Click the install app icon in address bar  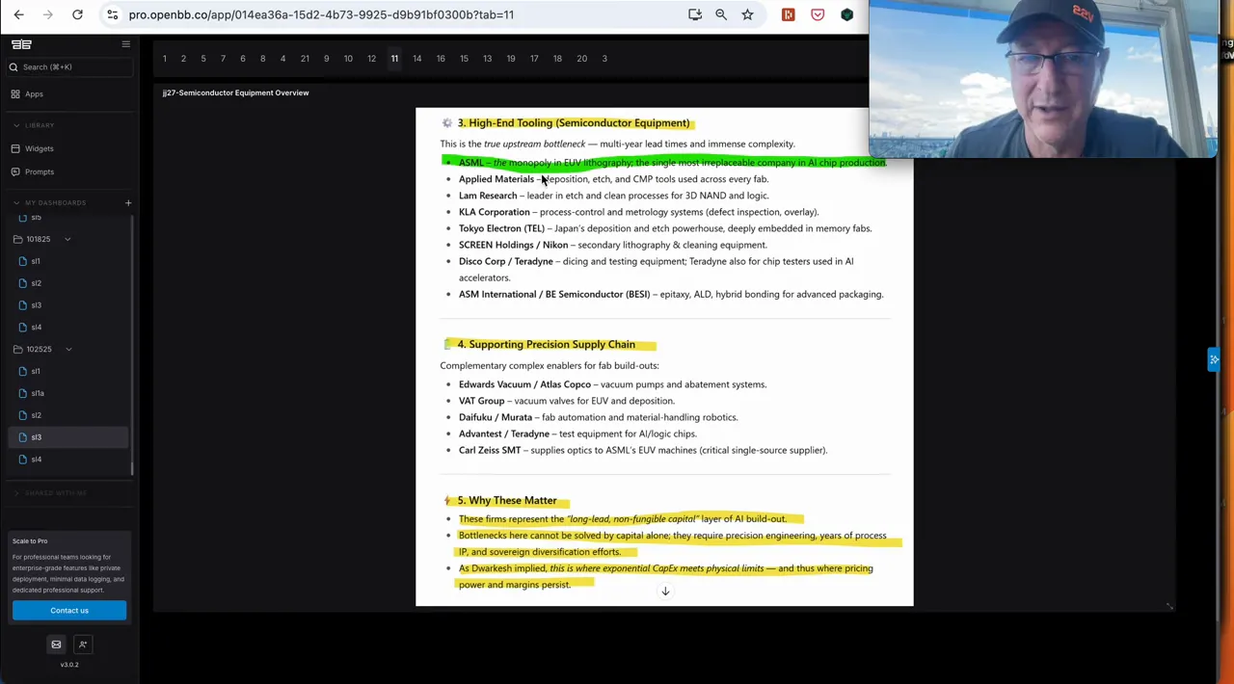click(695, 14)
